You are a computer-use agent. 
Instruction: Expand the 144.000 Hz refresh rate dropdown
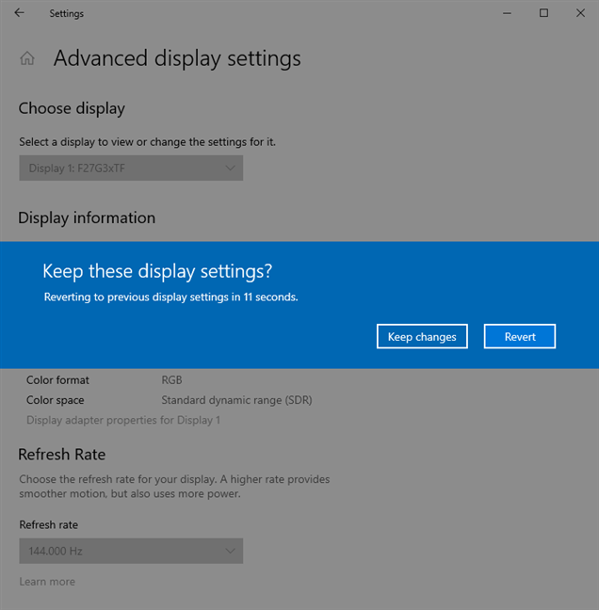(x=131, y=551)
